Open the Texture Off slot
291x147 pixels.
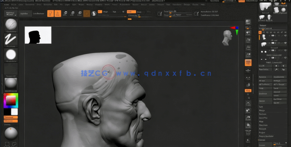pos(11,70)
